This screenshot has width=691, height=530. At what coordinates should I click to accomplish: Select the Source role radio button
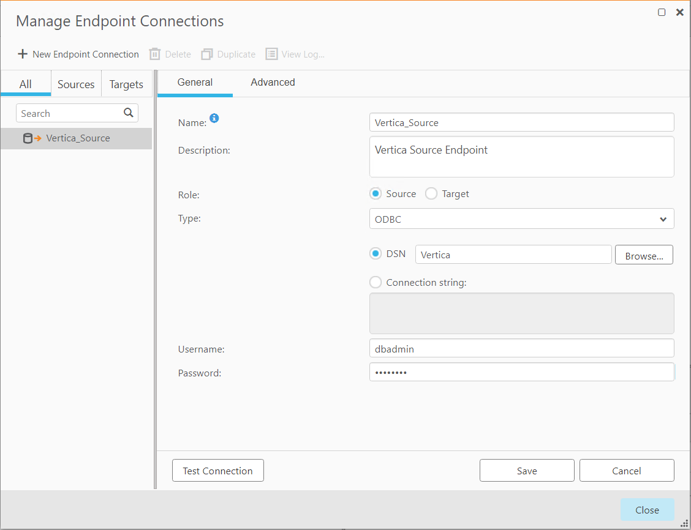[x=374, y=193]
